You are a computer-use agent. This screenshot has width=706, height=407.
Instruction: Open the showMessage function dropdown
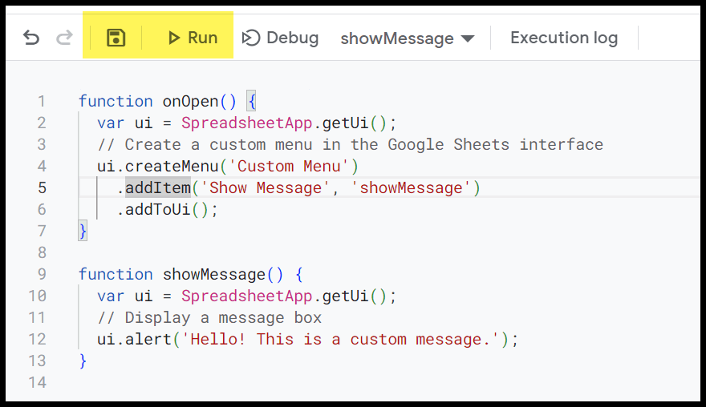point(408,38)
